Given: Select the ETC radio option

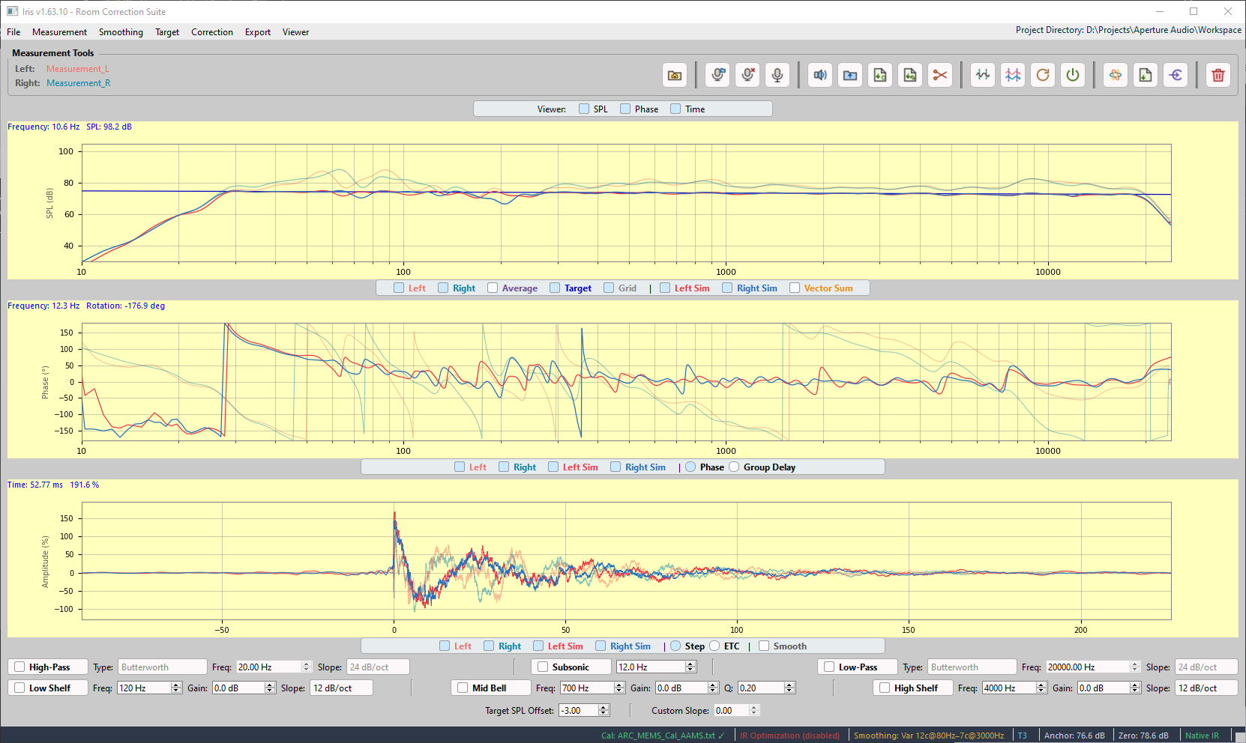Looking at the screenshot, I should click(714, 646).
